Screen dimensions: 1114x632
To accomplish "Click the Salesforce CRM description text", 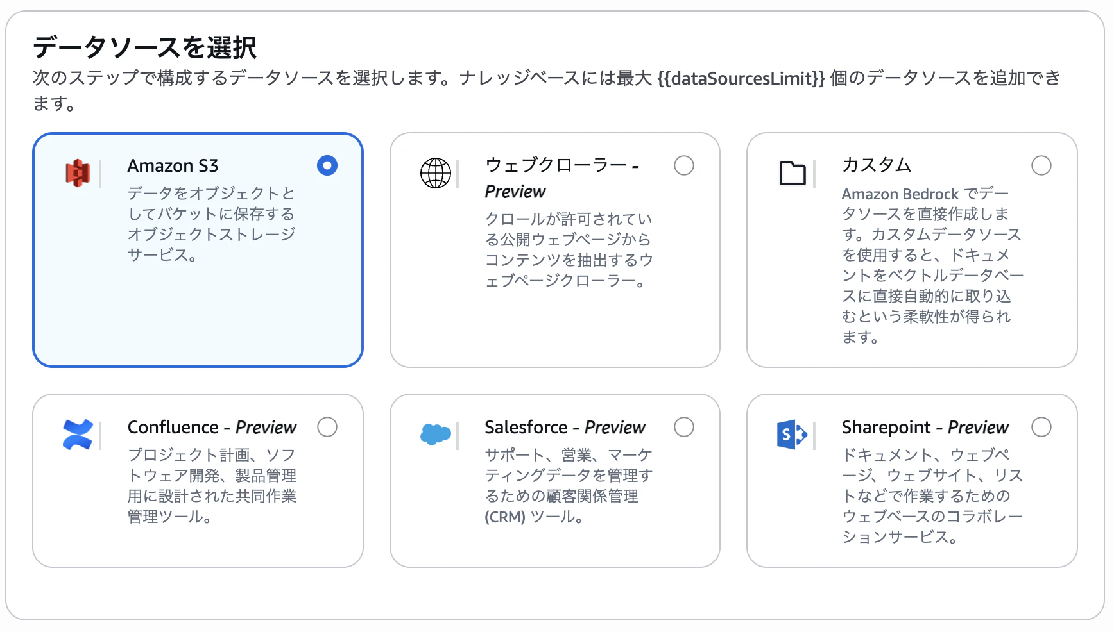I will [x=569, y=486].
